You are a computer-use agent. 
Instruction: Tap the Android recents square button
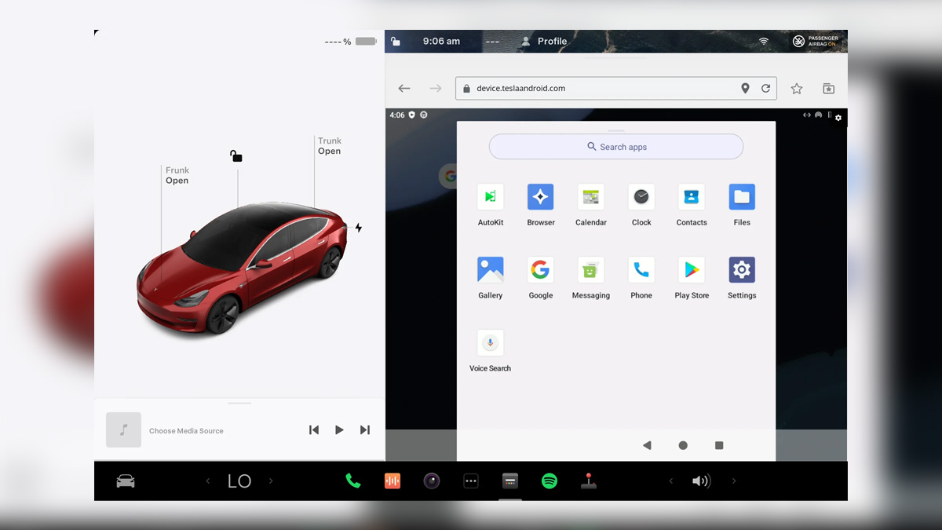coord(719,445)
